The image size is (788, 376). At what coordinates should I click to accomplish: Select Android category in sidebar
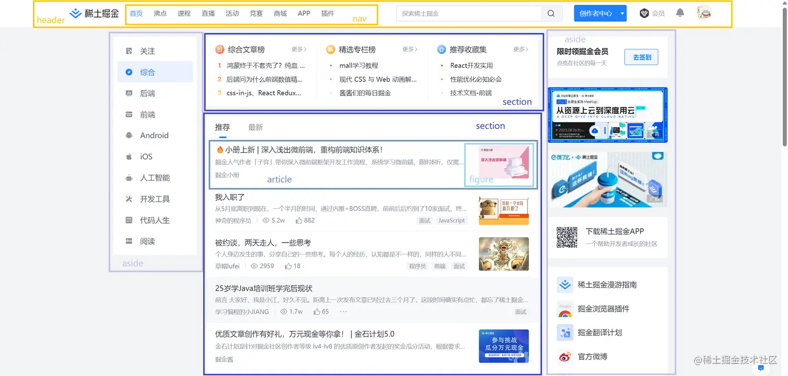click(155, 136)
